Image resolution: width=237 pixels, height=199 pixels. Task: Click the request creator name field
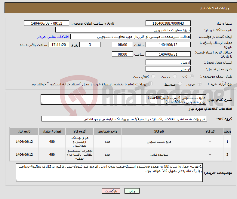point(131,37)
